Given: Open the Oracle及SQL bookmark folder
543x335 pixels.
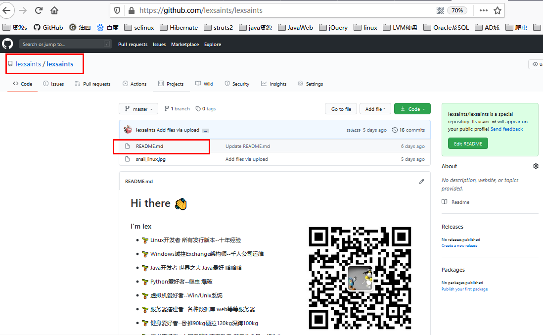Looking at the screenshot, I should tap(446, 27).
